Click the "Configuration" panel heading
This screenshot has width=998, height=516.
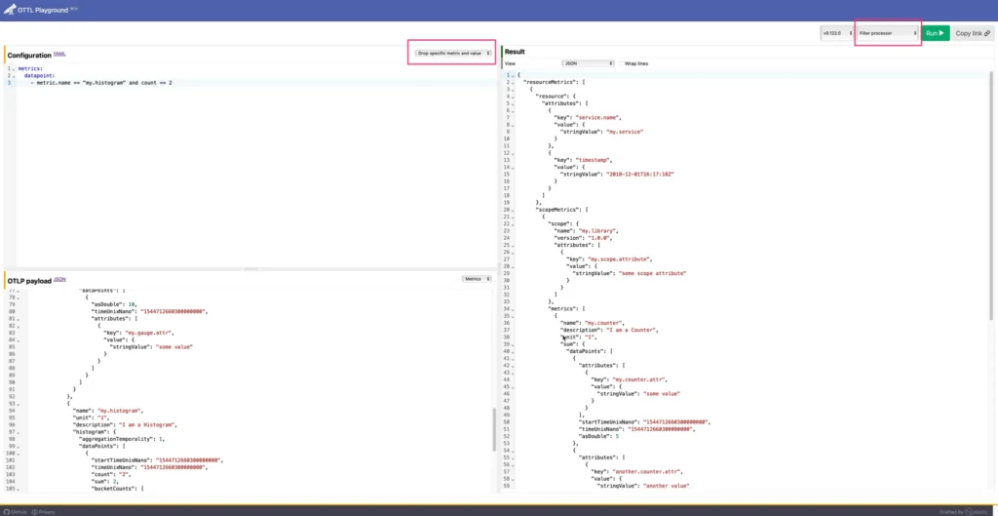point(29,56)
